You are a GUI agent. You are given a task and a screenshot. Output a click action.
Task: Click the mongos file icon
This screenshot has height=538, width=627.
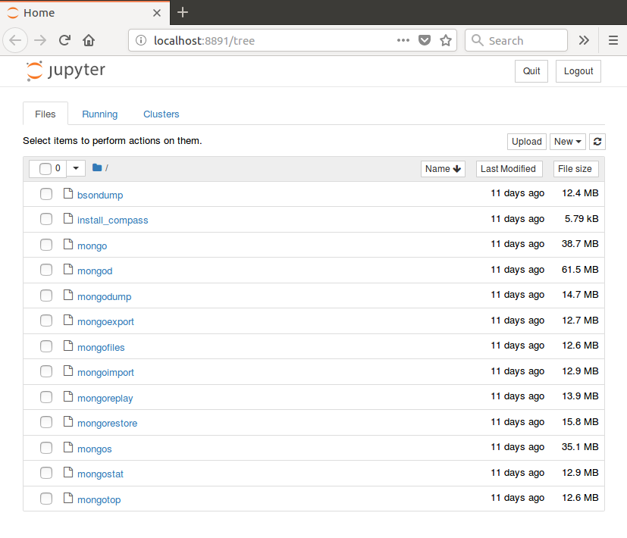click(68, 447)
